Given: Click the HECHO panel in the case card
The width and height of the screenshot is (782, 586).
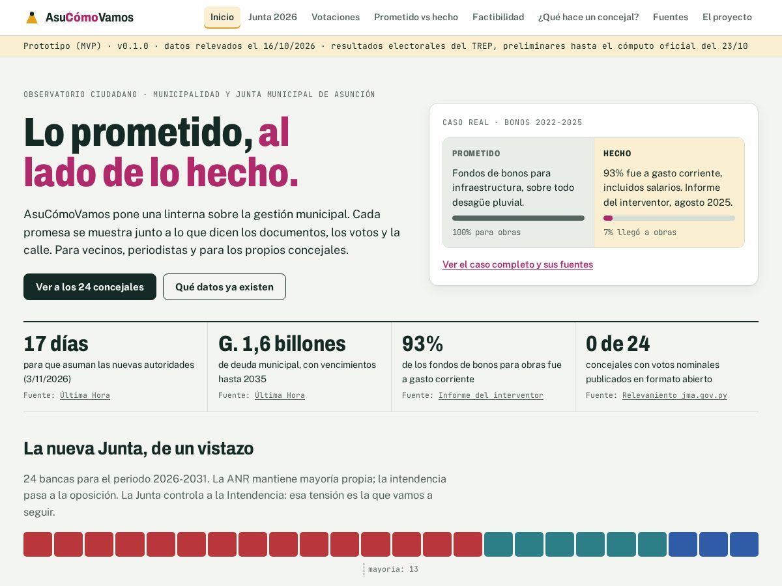Looking at the screenshot, I should pyautogui.click(x=669, y=193).
